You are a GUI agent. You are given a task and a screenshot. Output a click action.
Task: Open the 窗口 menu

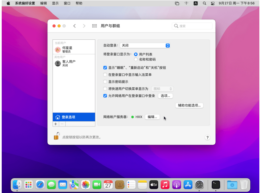tap(67, 3)
